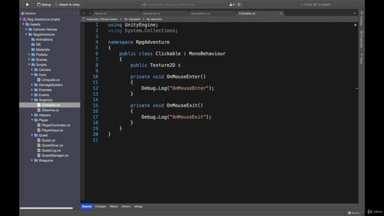Open the Errors pad from the bottom bar

[354, 213]
